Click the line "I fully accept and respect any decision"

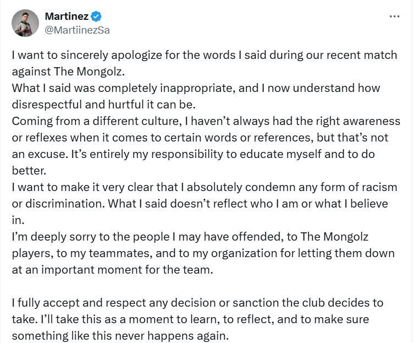pyautogui.click(x=197, y=303)
